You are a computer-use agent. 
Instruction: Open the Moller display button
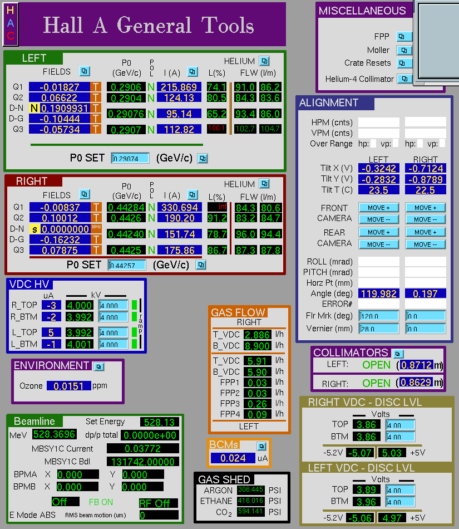[404, 50]
